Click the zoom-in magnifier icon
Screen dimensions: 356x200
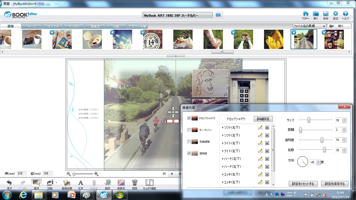tap(96, 174)
